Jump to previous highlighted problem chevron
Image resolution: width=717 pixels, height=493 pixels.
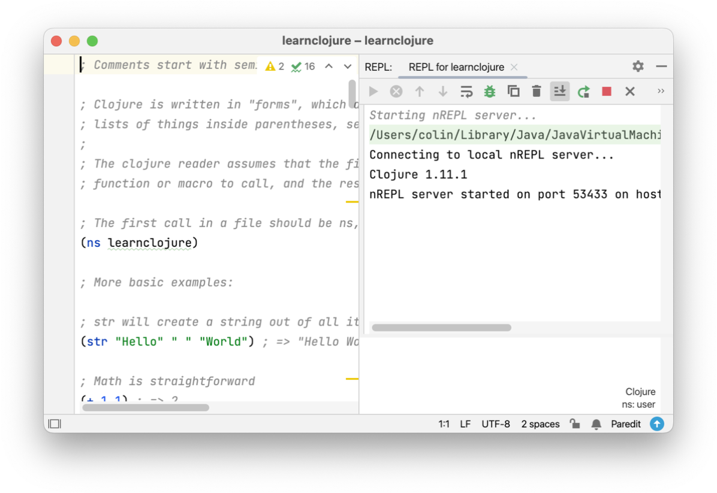point(329,66)
